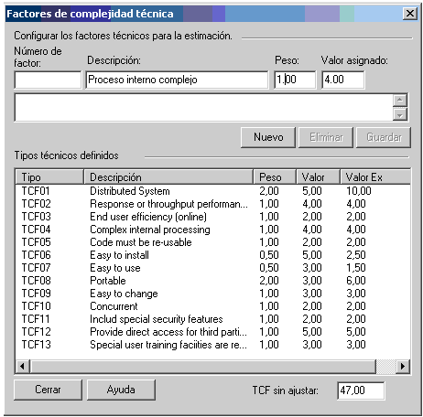The width and height of the screenshot is (423, 417).
Task: Click the Cerrar button
Action: pos(48,390)
